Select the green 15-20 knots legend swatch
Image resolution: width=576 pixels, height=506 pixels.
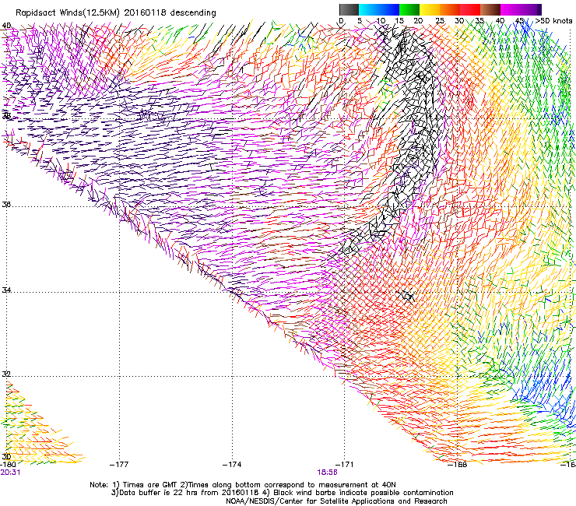point(409,9)
